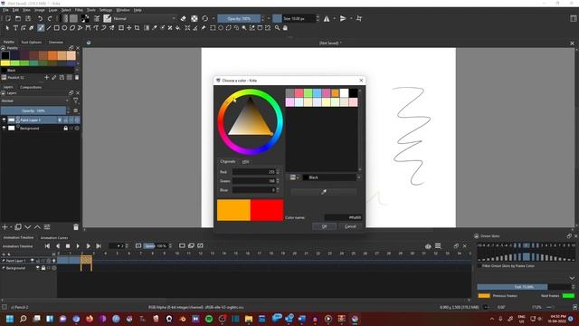
Task: Open the Filter menu
Action: [79, 10]
